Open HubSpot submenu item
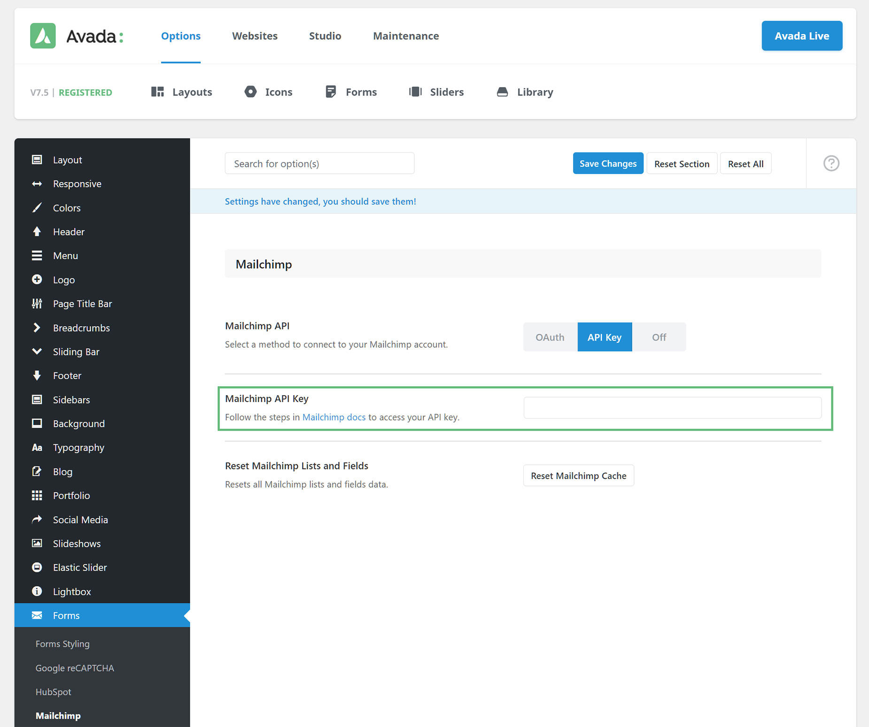 [x=54, y=692]
